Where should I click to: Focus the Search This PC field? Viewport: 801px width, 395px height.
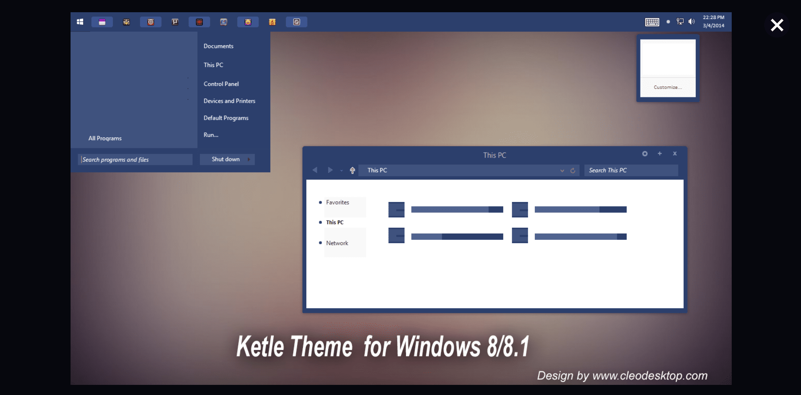pos(631,170)
